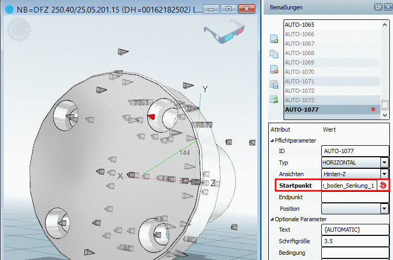Viewport: 393px width, 260px height.
Task: Select AUTO-1072 in the list
Action: 332,91
